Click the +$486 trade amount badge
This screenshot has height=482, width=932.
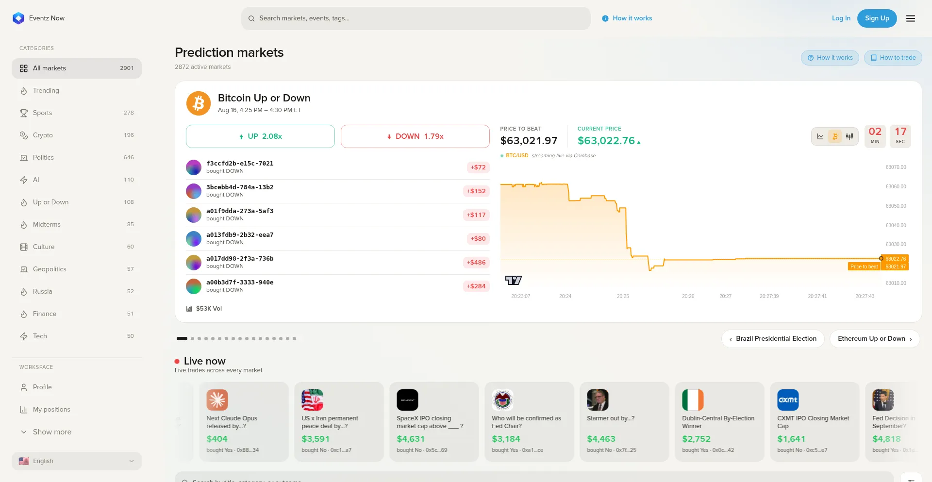click(476, 263)
